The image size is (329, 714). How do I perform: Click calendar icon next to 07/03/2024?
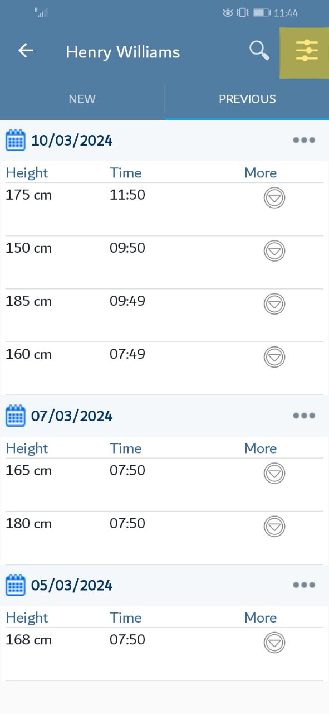click(x=16, y=416)
